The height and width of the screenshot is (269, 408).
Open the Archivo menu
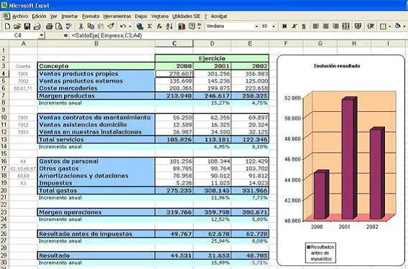tap(20, 16)
